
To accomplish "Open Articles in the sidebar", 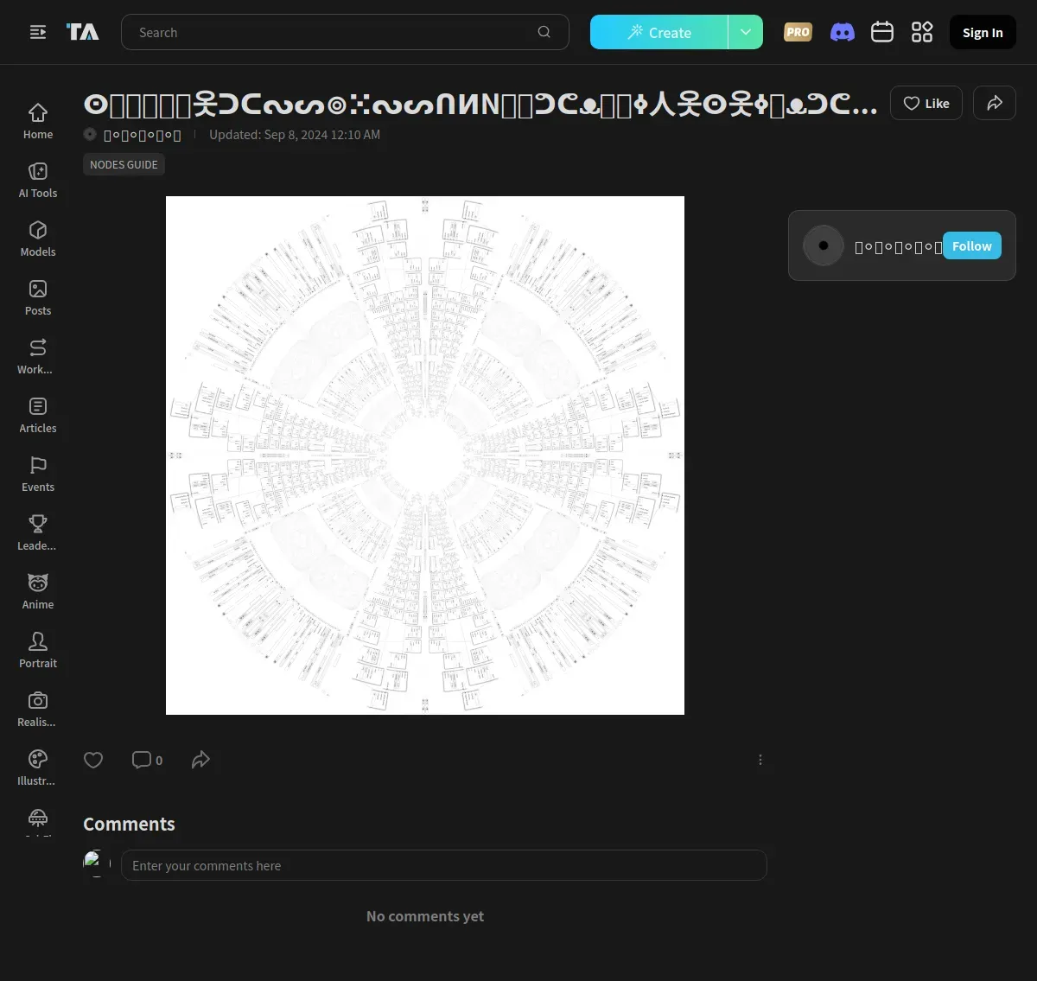I will point(38,416).
